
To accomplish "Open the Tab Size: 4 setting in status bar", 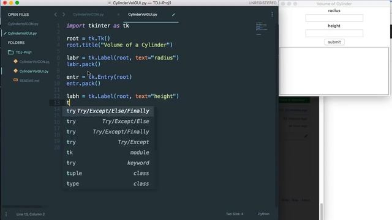I will pos(235,214).
